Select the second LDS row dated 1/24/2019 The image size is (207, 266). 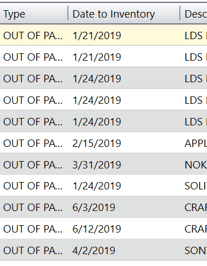(103, 100)
